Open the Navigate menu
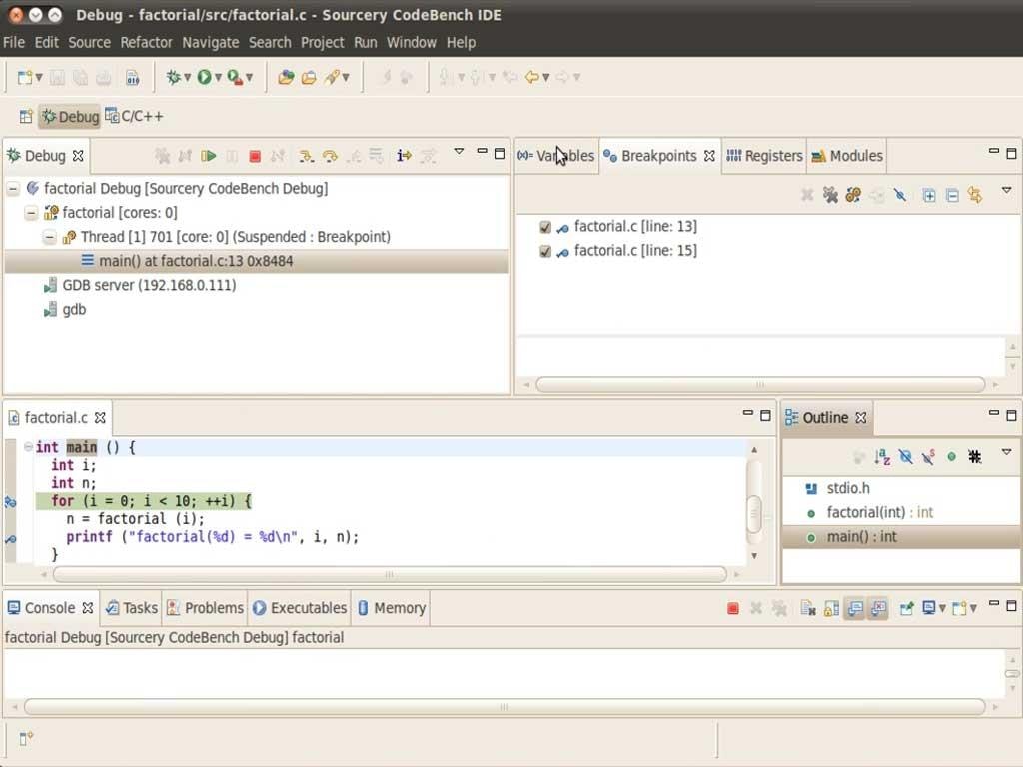 point(211,42)
